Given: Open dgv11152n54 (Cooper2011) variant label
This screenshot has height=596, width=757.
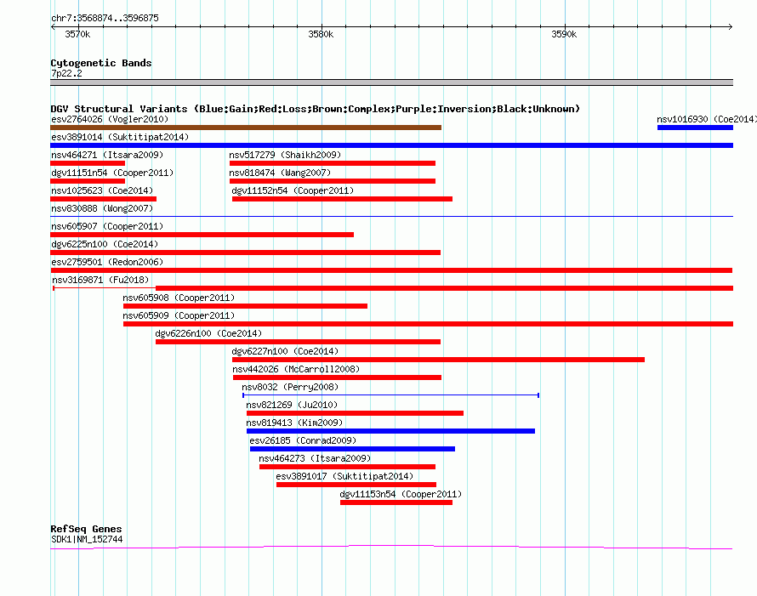Looking at the screenshot, I should [x=293, y=190].
